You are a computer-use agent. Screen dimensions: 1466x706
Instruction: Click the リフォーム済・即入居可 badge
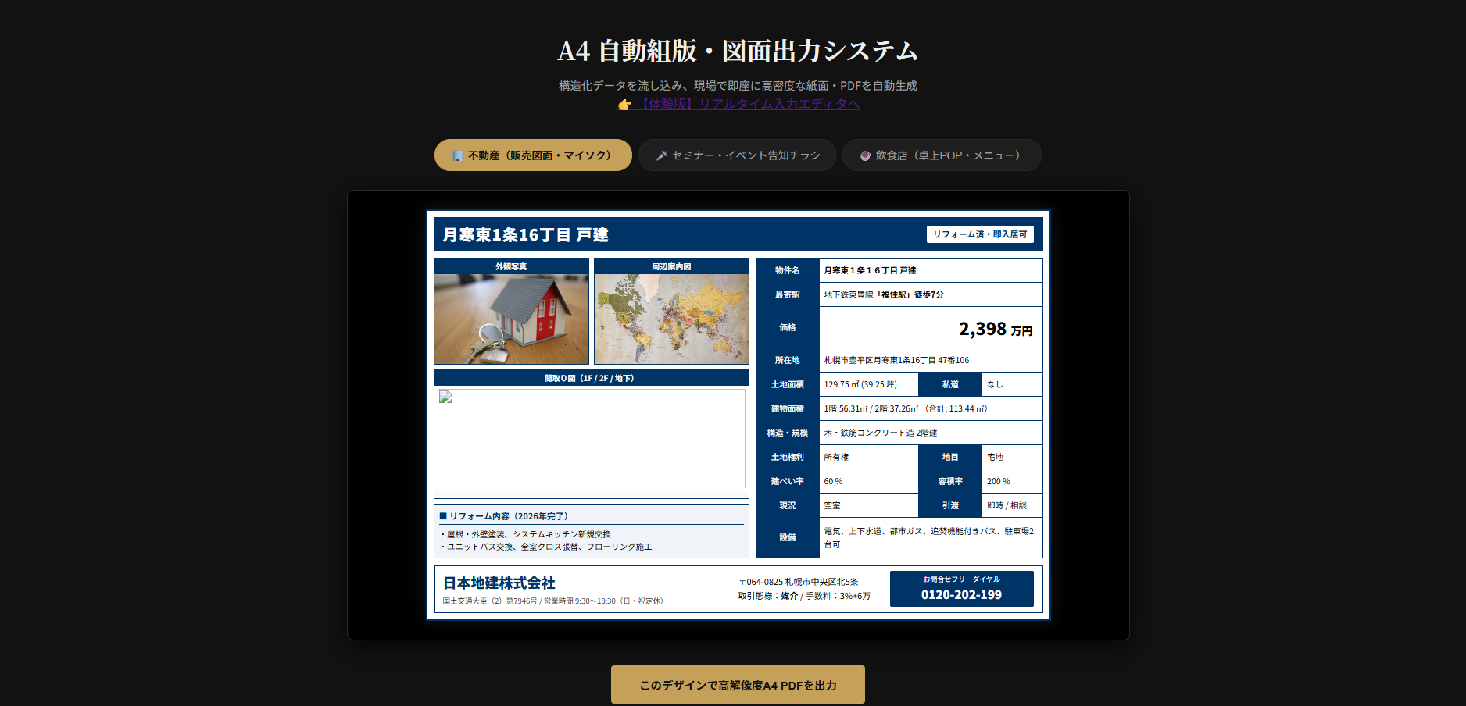[x=980, y=234]
